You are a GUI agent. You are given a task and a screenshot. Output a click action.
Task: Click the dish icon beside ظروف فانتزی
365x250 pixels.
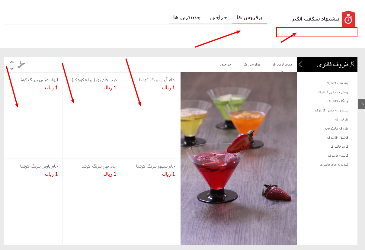coord(352,65)
